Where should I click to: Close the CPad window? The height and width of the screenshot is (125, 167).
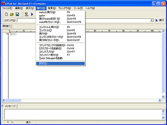[164, 4]
